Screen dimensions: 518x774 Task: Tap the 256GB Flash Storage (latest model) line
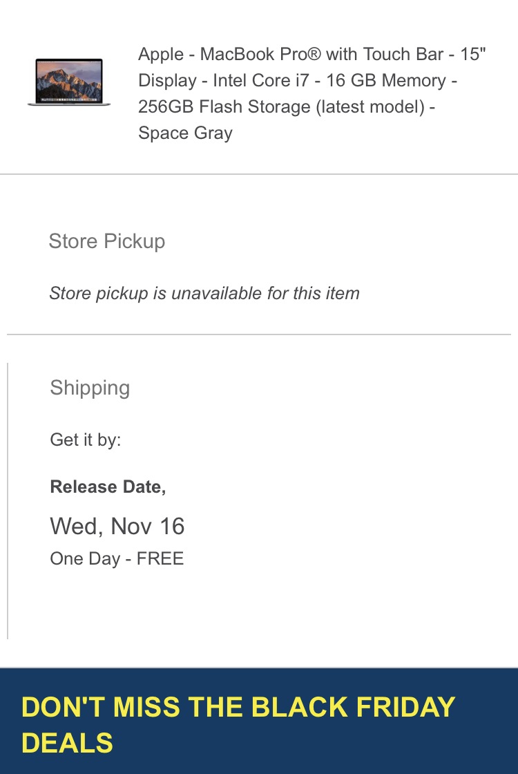point(286,106)
